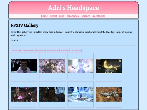Apply the #shadowbringers tag filter
This screenshot has width=147, height=110.
point(53,51)
